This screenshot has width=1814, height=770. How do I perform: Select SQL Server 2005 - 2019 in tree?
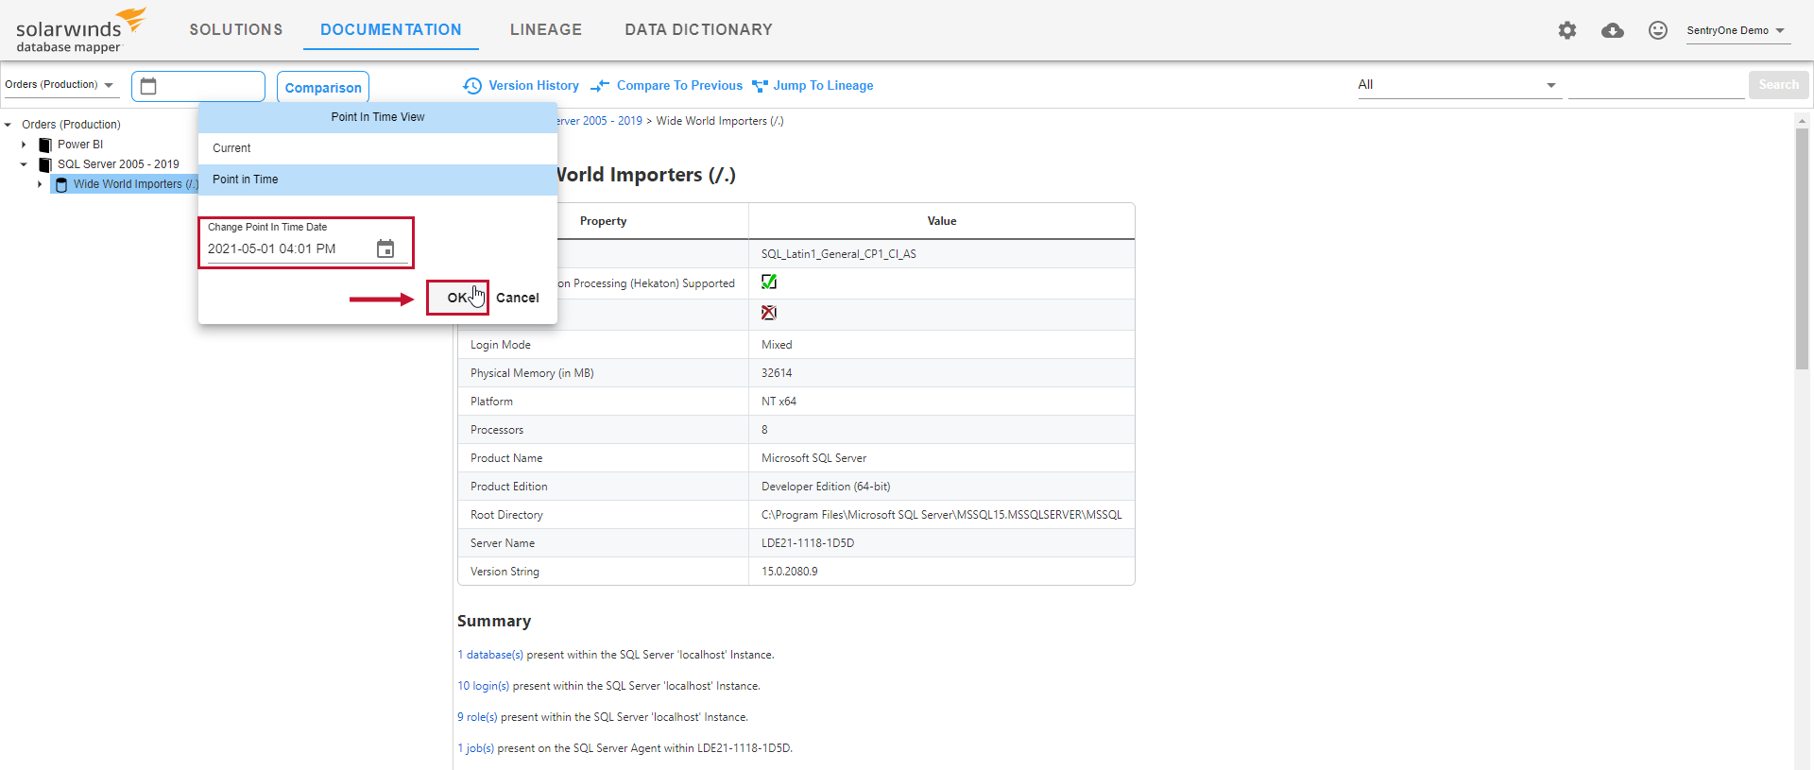click(x=118, y=164)
